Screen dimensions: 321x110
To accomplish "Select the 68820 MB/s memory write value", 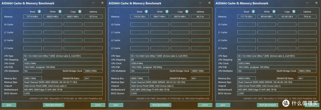I will (x=53, y=17).
